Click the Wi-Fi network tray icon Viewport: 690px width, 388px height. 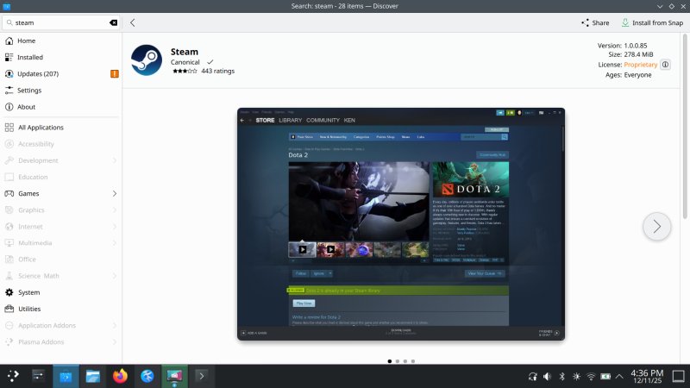pyautogui.click(x=591, y=377)
